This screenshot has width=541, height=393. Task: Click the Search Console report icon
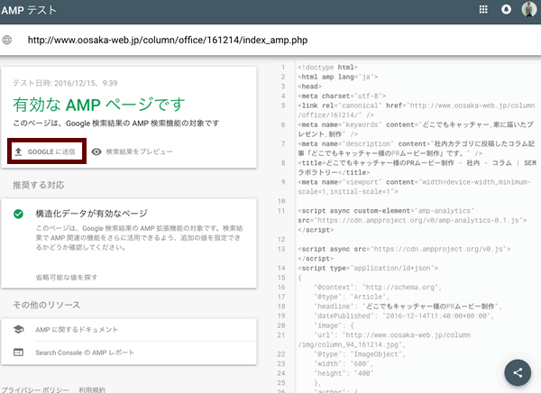(x=18, y=352)
